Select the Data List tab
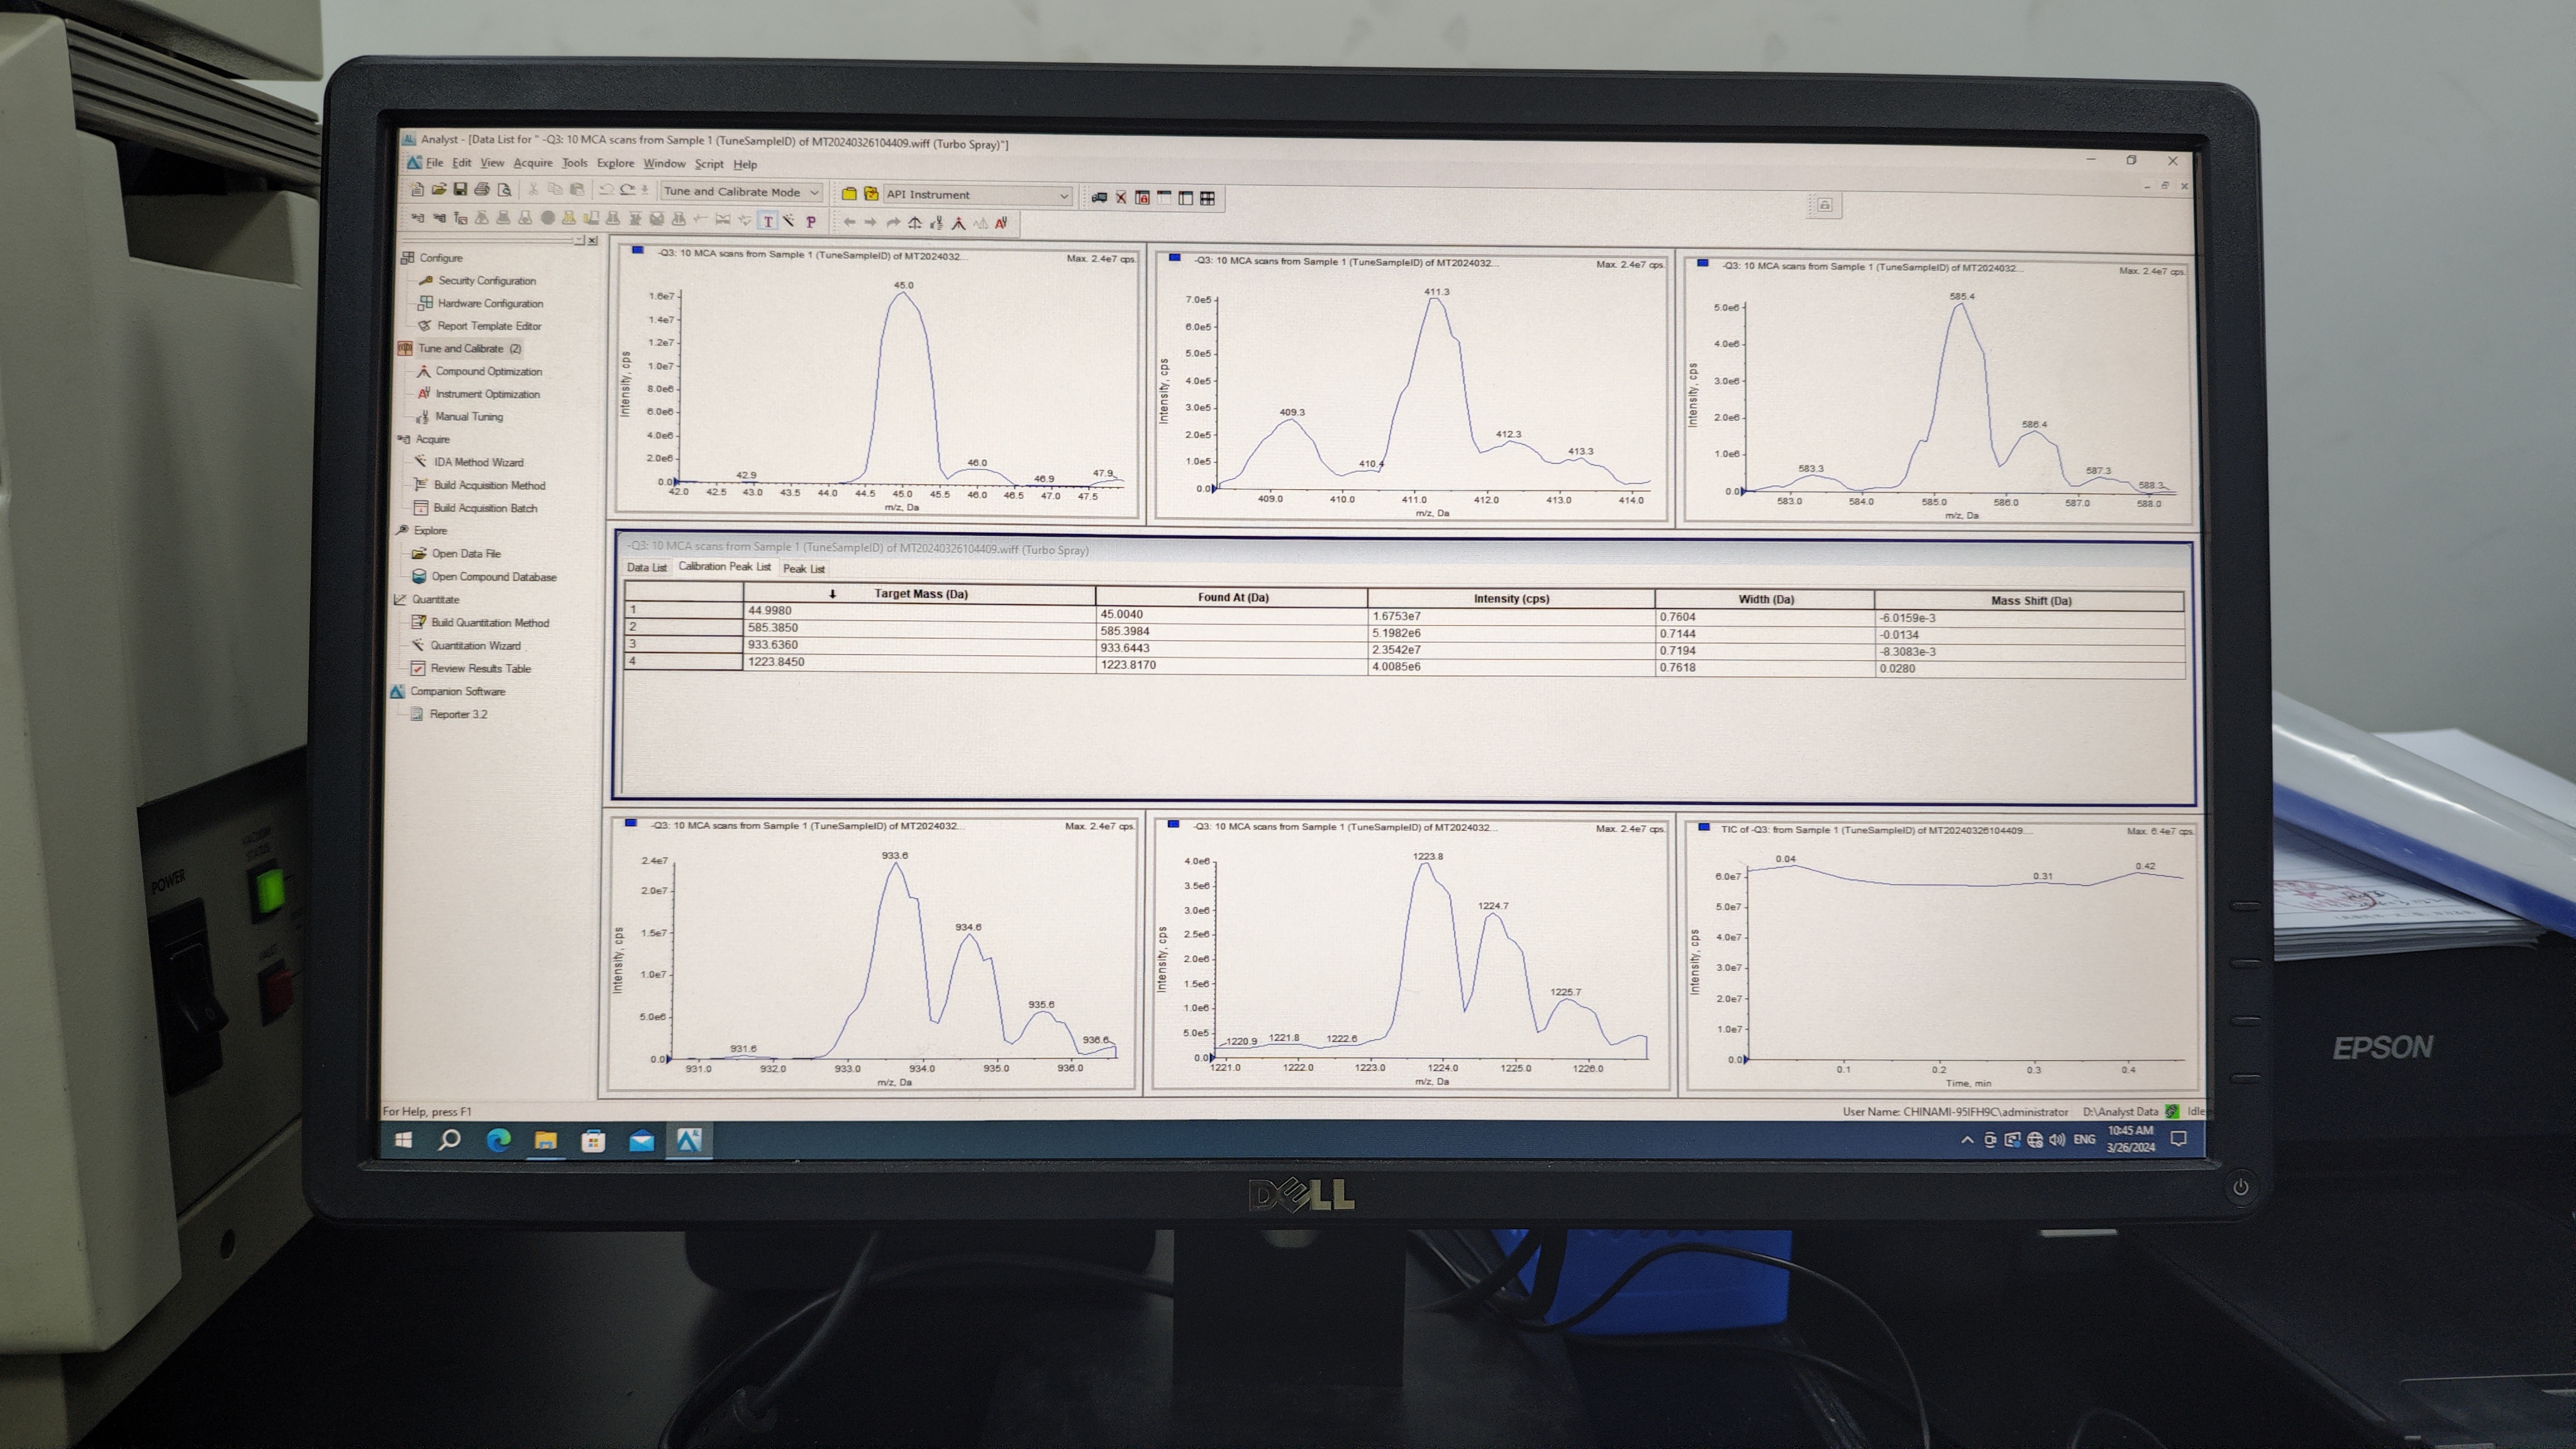This screenshot has height=1449, width=2576. (646, 568)
